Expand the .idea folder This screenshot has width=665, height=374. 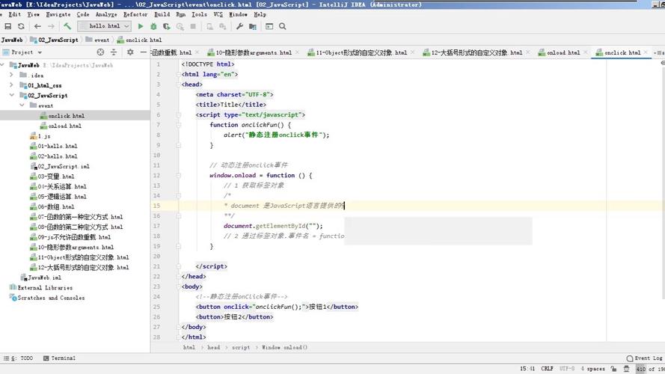[11, 75]
